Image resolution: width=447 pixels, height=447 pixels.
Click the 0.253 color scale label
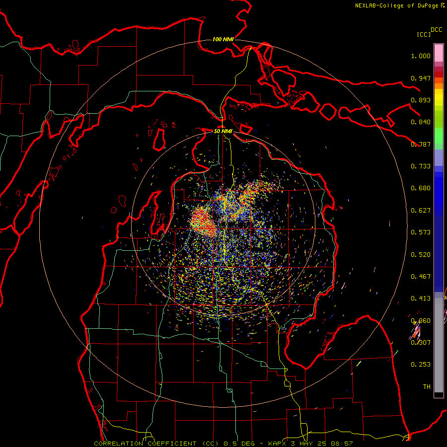coord(421,365)
